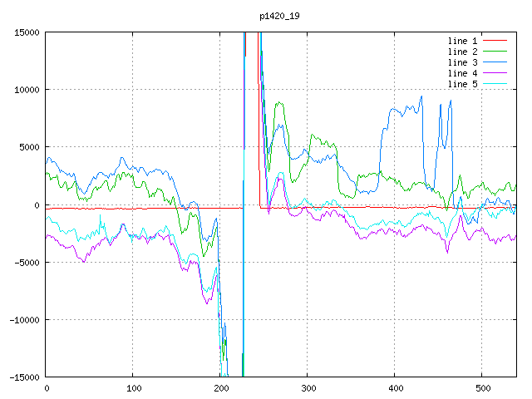Screen dimensions: 532x399
Task: Click the x-axis label 300
Action: coord(308,388)
